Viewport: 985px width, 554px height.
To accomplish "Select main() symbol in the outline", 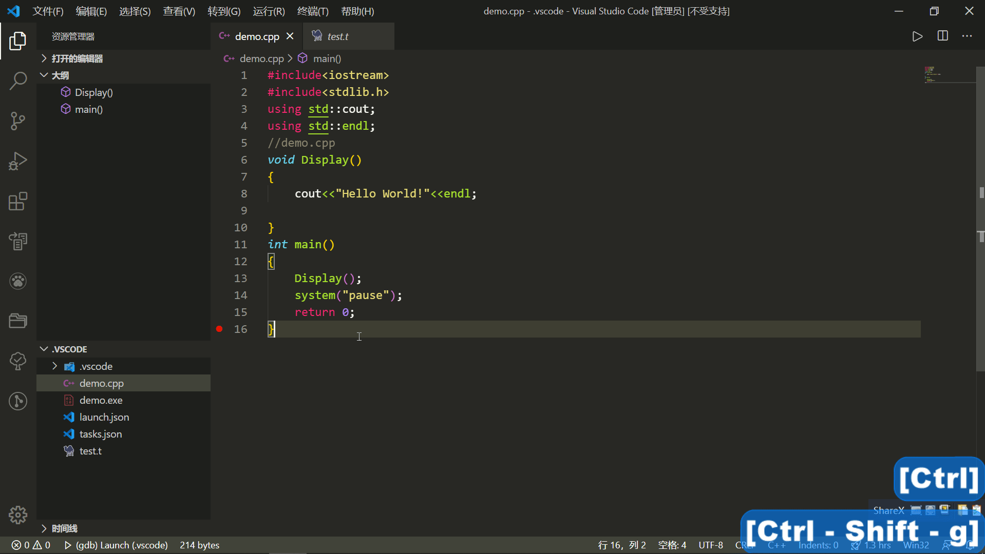I will tap(89, 109).
